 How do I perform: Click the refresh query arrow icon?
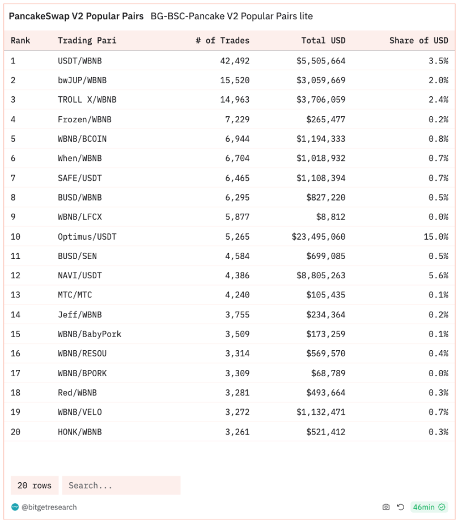(401, 507)
